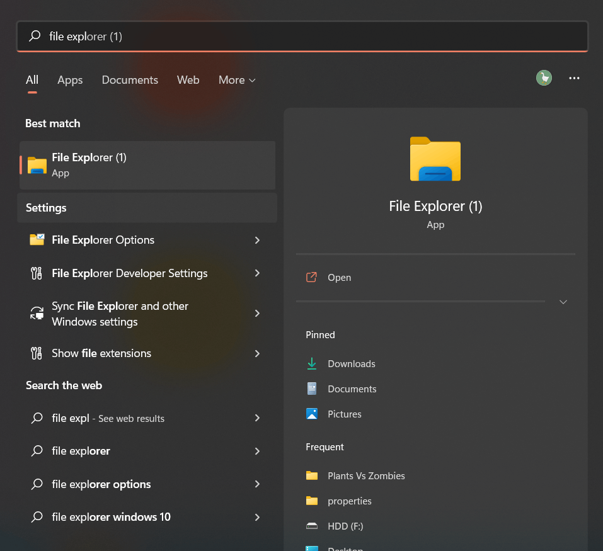Screen dimensions: 603x551
Task: Select 'file explorer options' web suggestion
Action: pos(147,484)
